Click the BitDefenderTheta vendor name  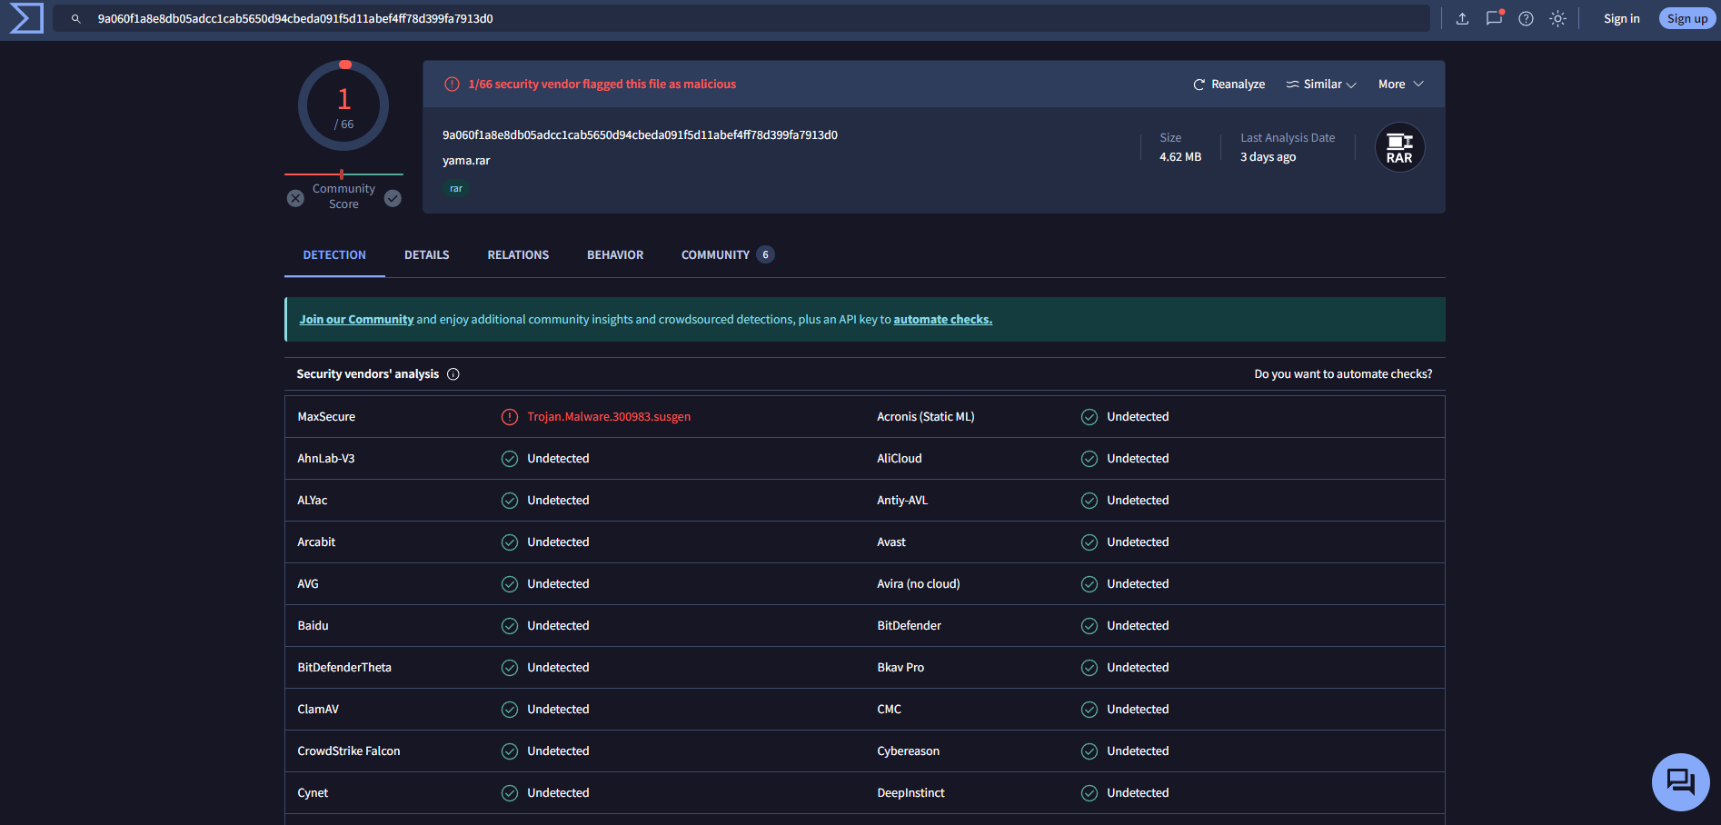coord(344,668)
